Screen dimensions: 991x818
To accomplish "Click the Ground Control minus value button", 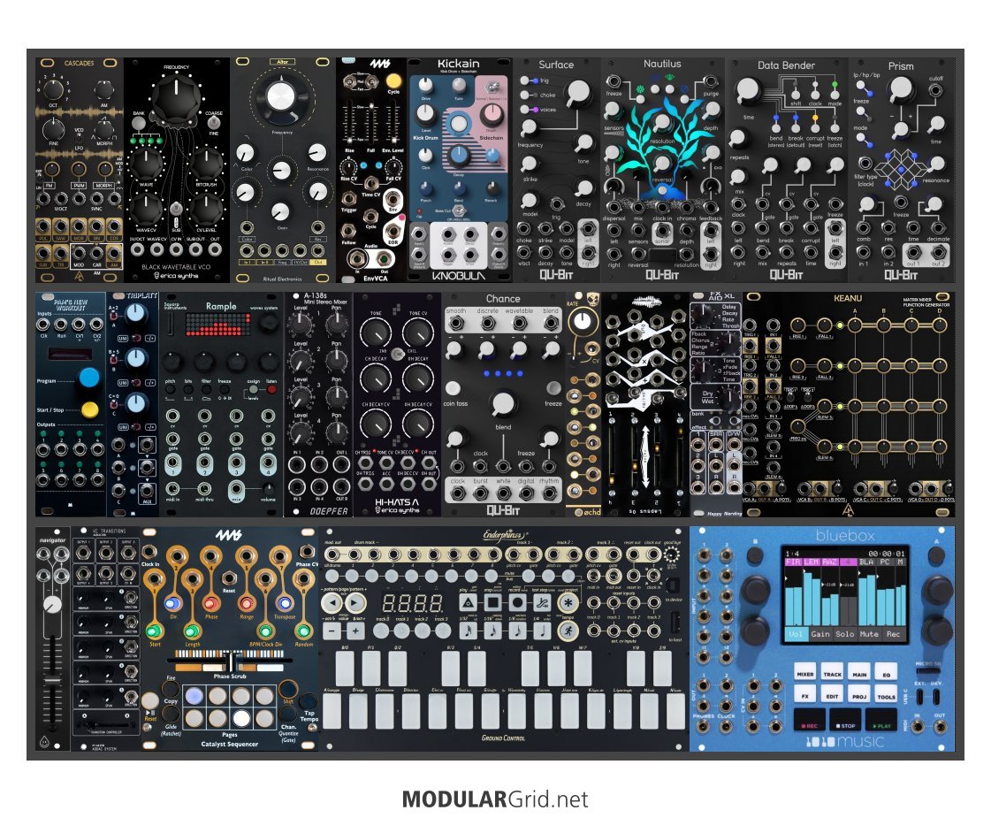I will click(332, 631).
